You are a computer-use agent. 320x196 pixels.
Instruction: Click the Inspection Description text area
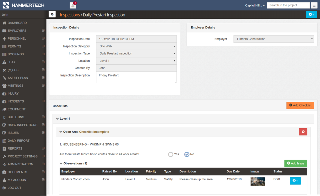[x=136, y=78]
